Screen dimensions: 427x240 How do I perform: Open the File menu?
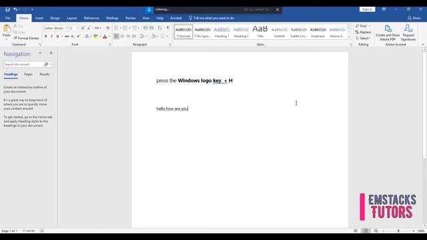[7, 18]
